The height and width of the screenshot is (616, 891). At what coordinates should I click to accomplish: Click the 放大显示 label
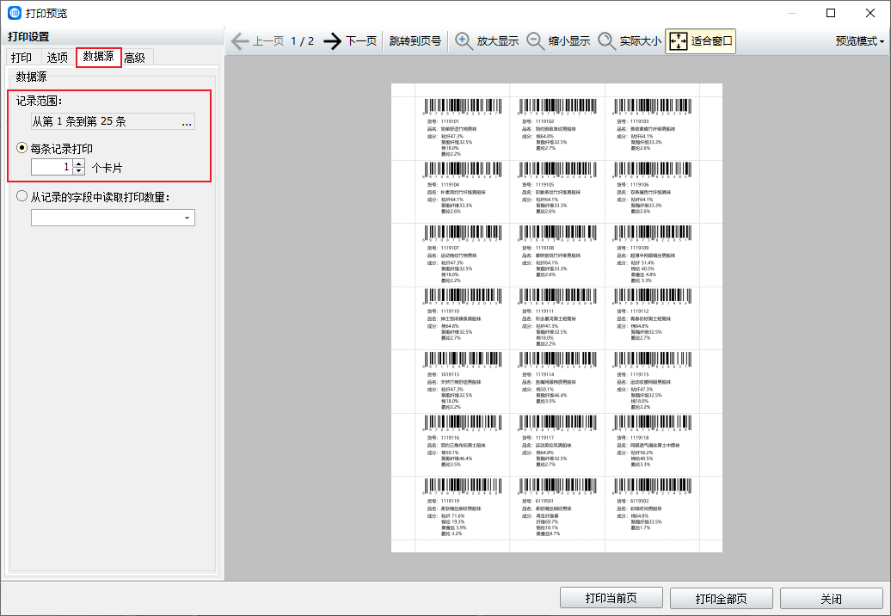point(498,41)
